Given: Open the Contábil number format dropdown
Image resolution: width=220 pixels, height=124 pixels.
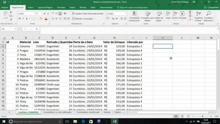Looking at the screenshot, I should pyautogui.click(x=125, y=14).
